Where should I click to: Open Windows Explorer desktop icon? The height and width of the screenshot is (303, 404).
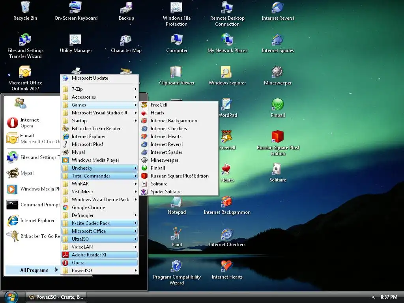pos(227,75)
